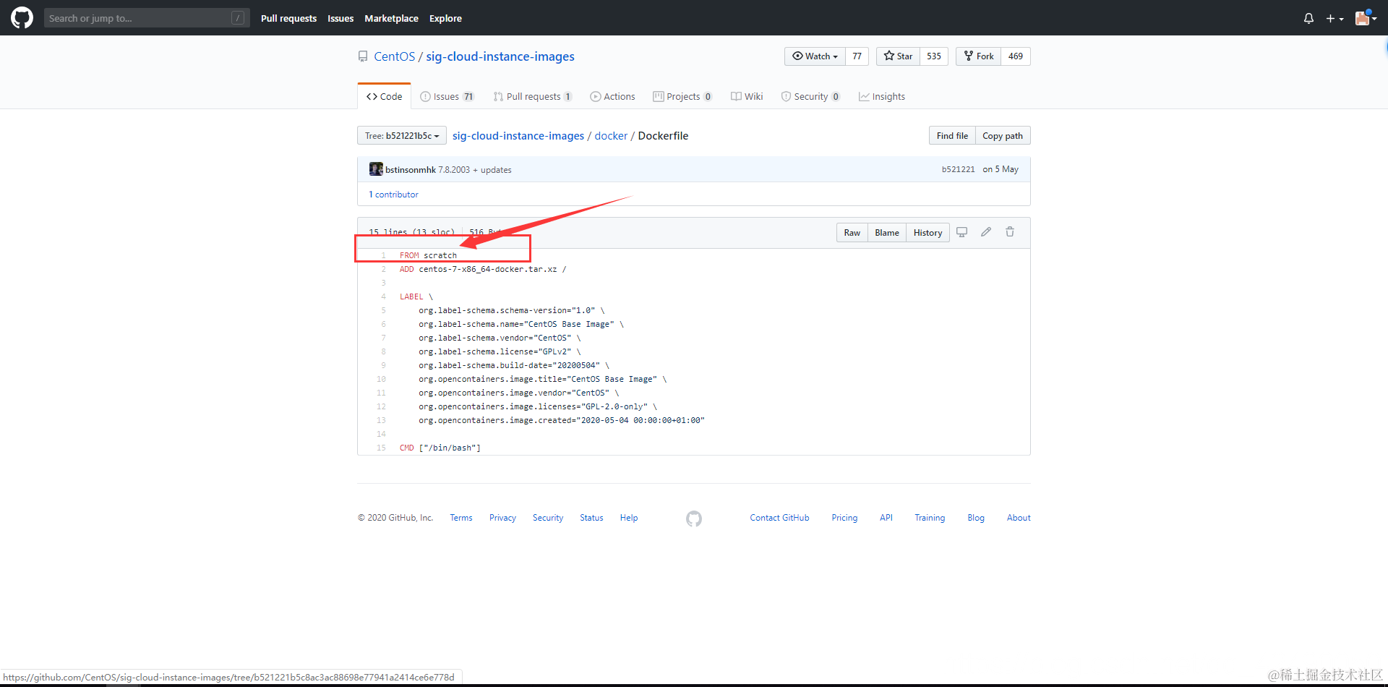
Task: Click the Copy path button
Action: click(x=1003, y=136)
